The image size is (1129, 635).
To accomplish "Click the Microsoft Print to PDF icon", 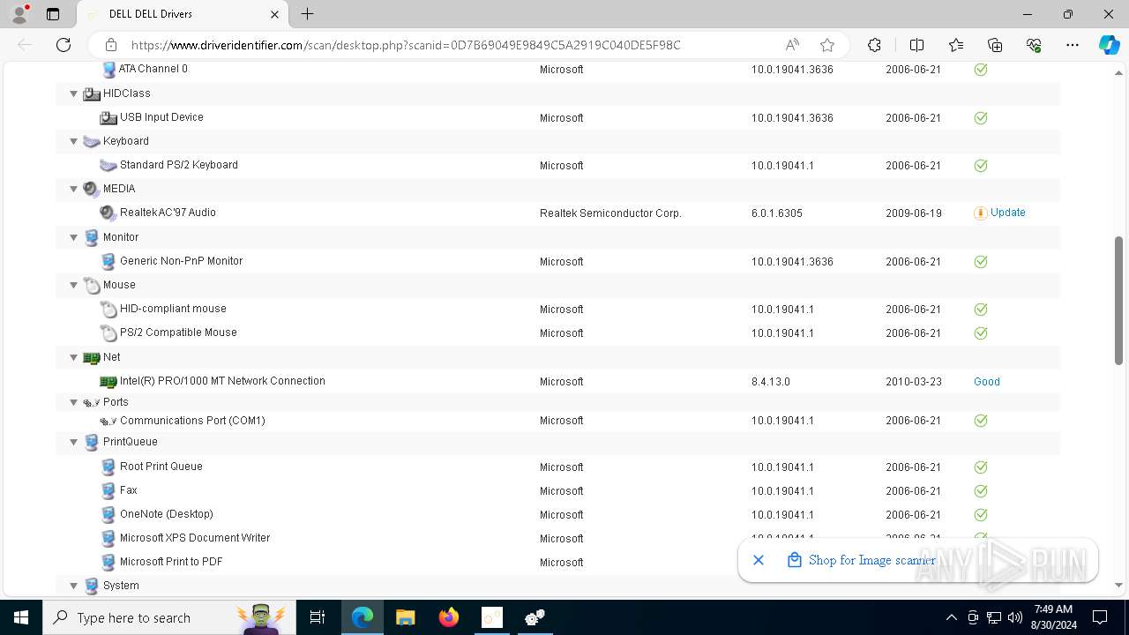I will tap(108, 562).
